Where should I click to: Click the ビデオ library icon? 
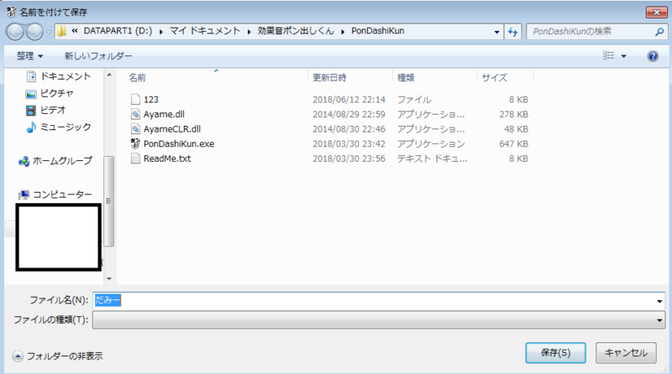click(x=31, y=111)
